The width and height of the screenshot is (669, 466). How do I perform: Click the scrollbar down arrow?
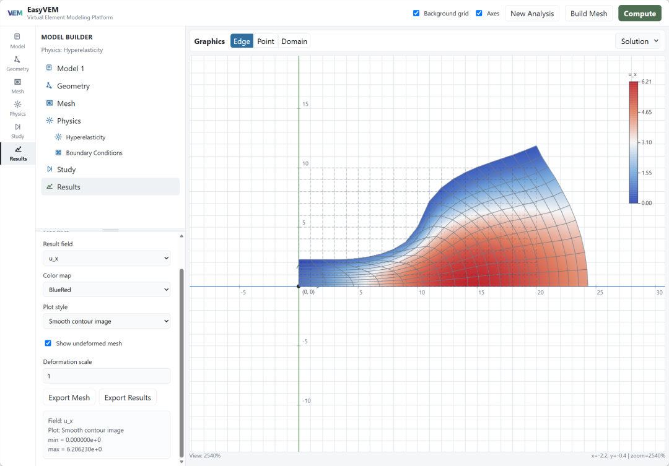[181, 461]
